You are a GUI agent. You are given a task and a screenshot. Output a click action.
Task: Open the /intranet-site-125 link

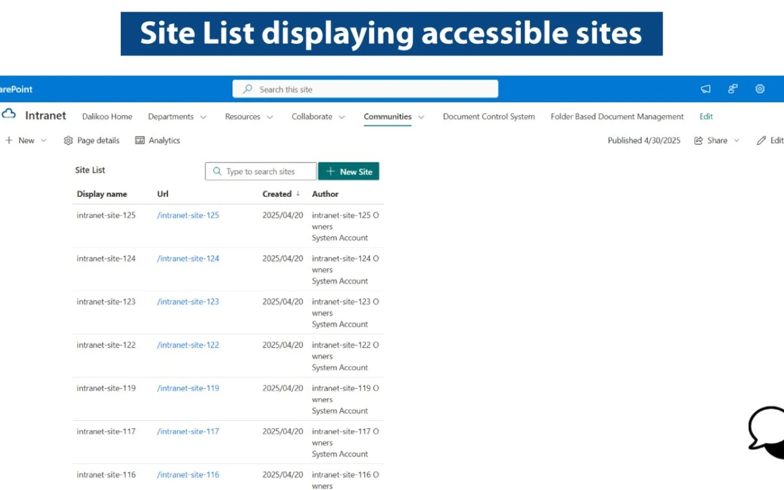(x=188, y=215)
